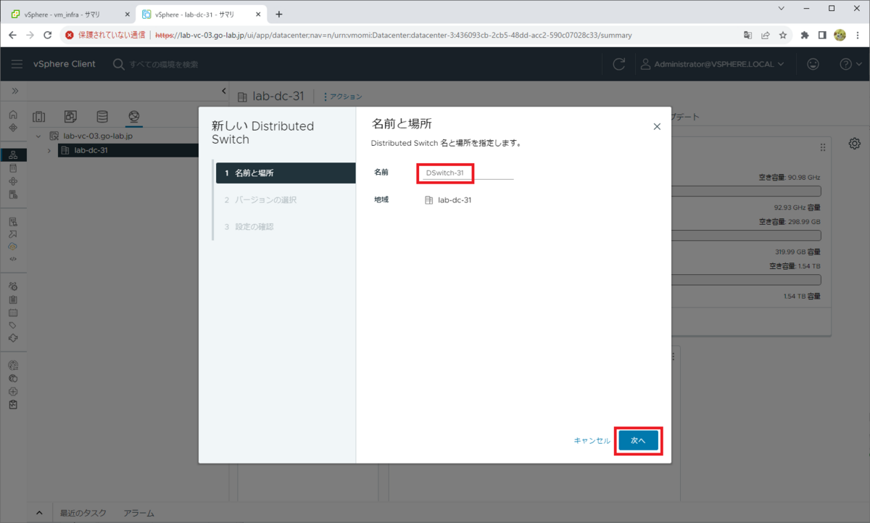The height and width of the screenshot is (523, 870).
Task: Open the Shortcuts icon below Home
Action: [13, 128]
